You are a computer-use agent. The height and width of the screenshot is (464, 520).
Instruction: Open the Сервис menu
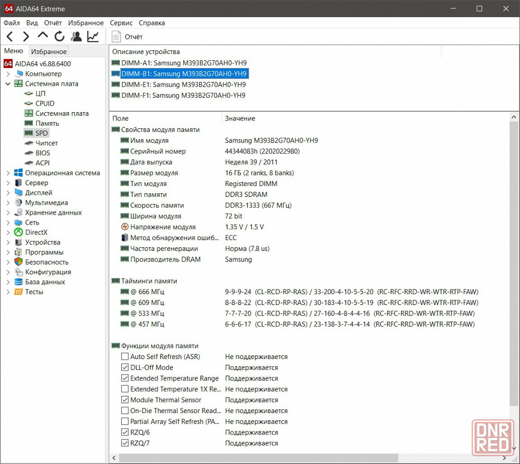click(x=121, y=23)
